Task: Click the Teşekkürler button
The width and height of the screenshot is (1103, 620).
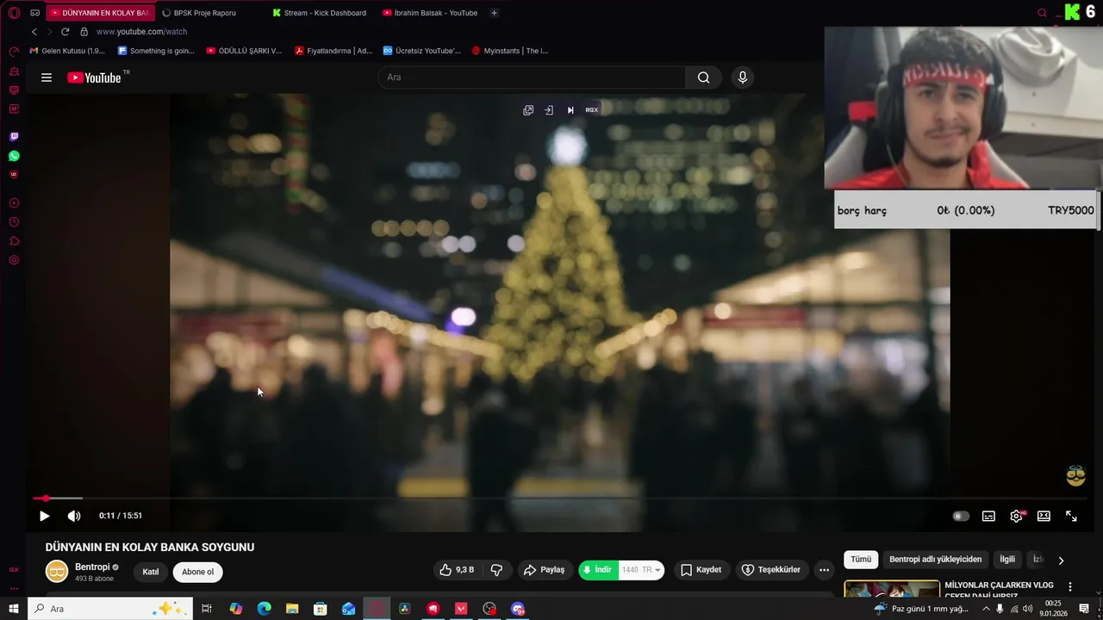Action: 771,570
